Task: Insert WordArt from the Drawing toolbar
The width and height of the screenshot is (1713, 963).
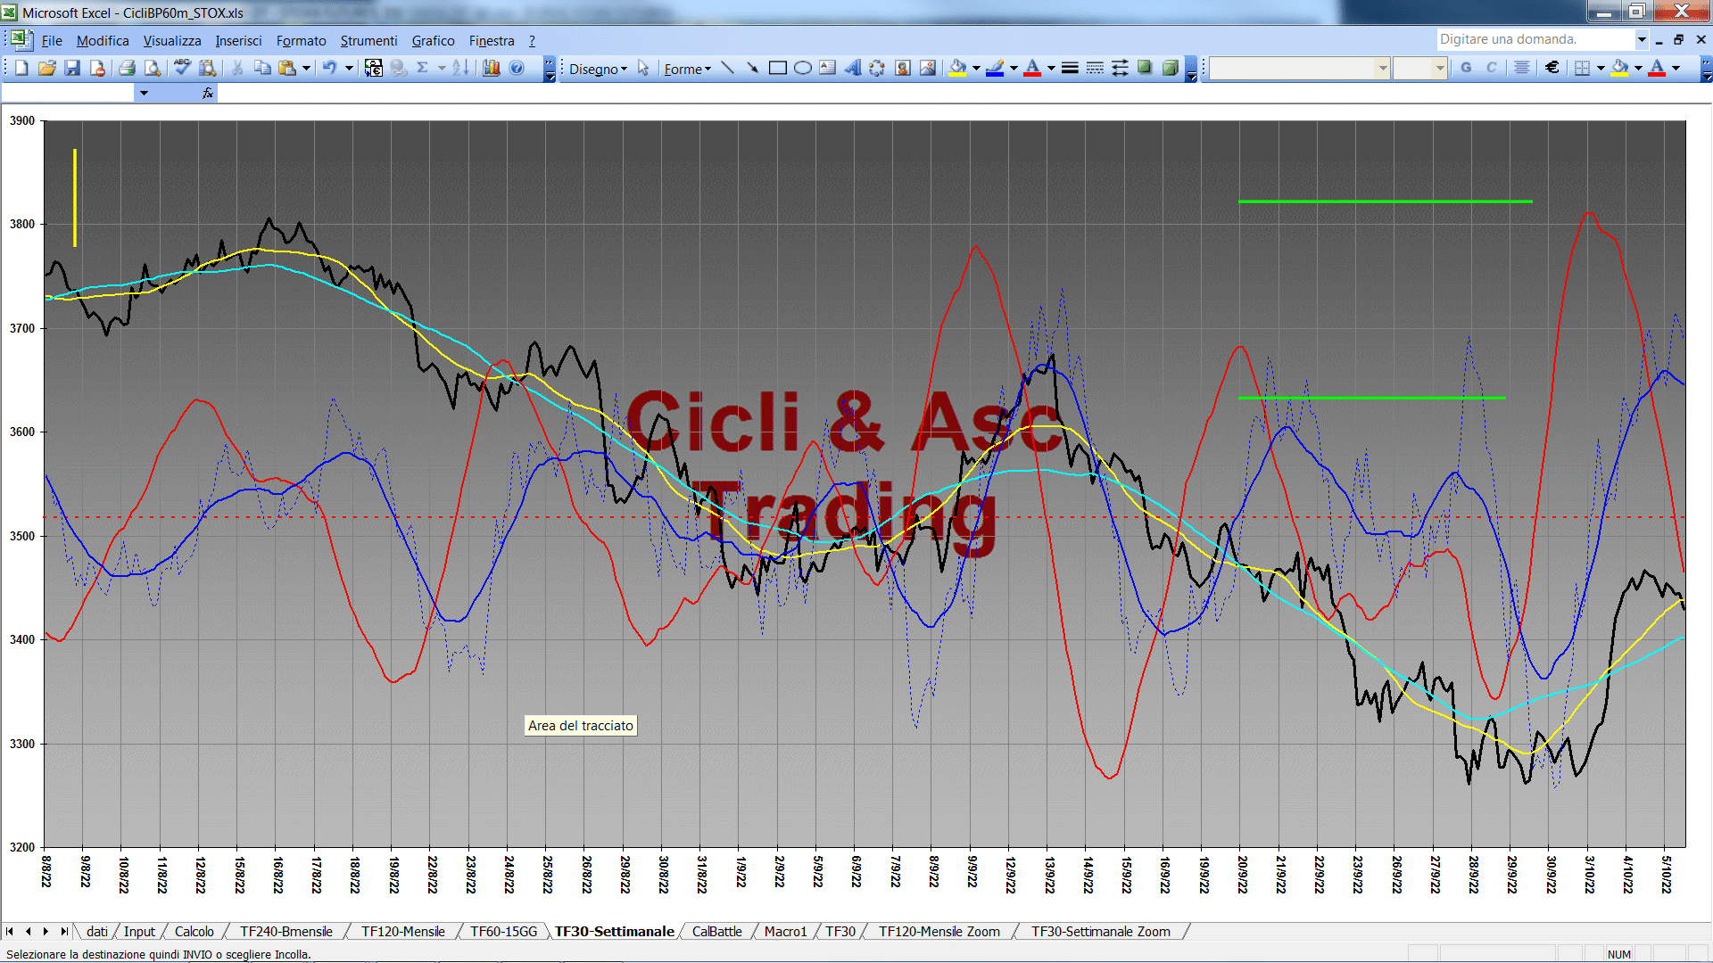Action: [852, 68]
